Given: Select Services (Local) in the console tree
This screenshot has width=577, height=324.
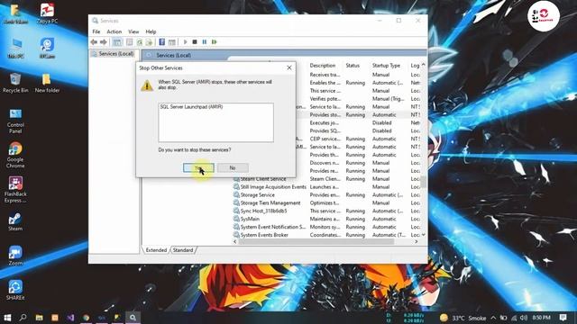Looking at the screenshot, I should (113, 54).
